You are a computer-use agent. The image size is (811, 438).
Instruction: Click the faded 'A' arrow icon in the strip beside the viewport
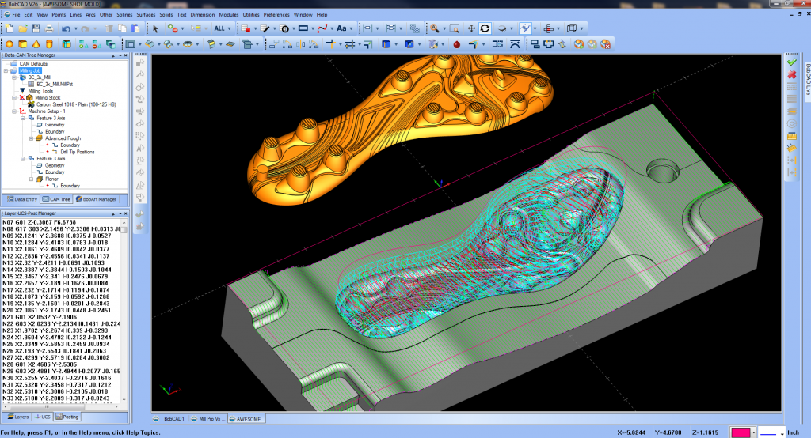pyautogui.click(x=139, y=149)
